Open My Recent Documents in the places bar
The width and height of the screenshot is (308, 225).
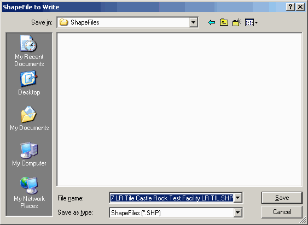(x=29, y=51)
